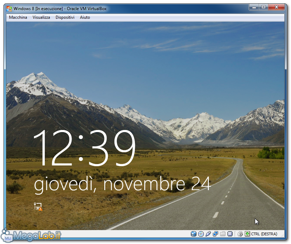Click the network adapters status icon
Viewport: 291px width, 244px height.
point(215,234)
